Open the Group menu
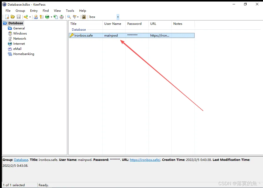 [20, 10]
